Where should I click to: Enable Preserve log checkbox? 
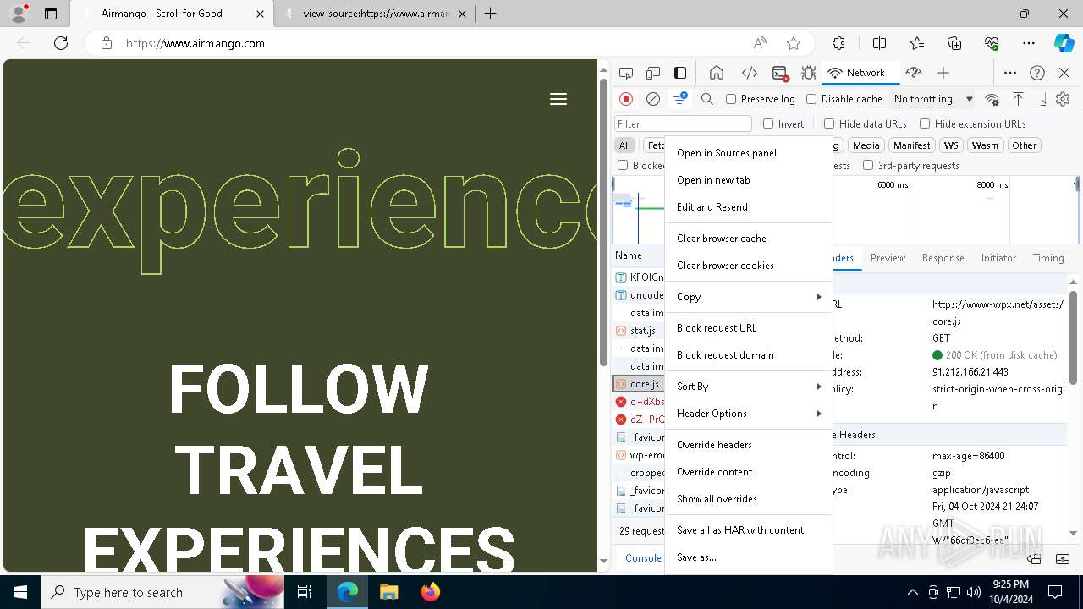click(x=731, y=99)
